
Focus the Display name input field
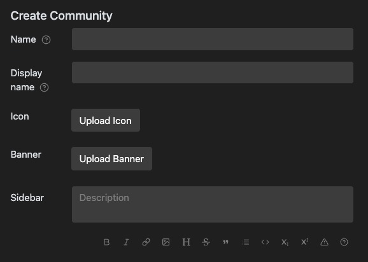(x=213, y=72)
